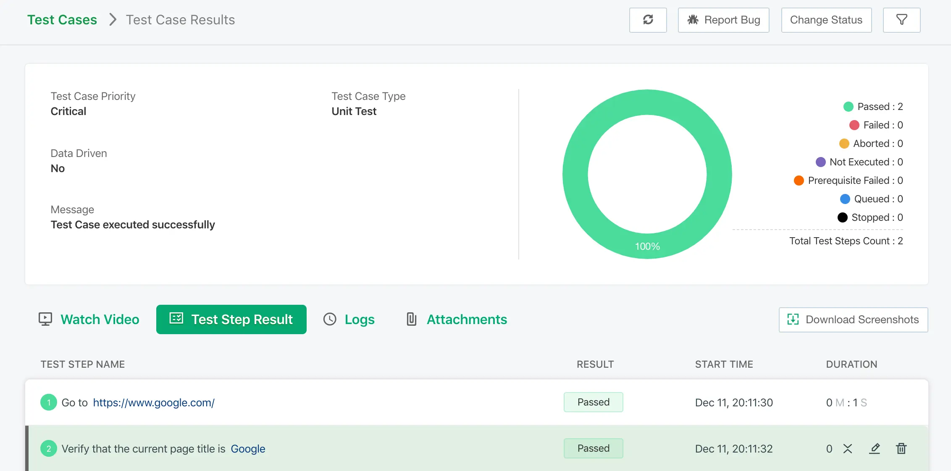Select the Change Status dropdown
Image resolution: width=951 pixels, height=471 pixels.
[x=825, y=19]
